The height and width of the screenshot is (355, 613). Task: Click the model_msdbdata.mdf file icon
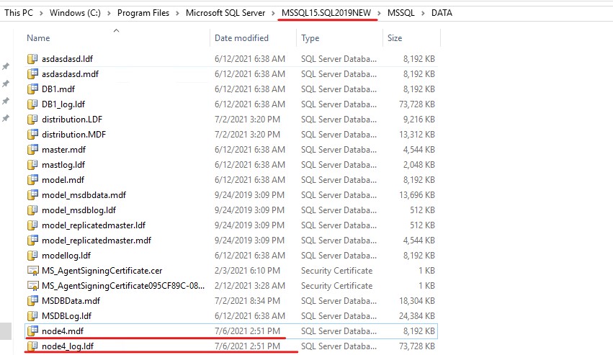pyautogui.click(x=32, y=195)
